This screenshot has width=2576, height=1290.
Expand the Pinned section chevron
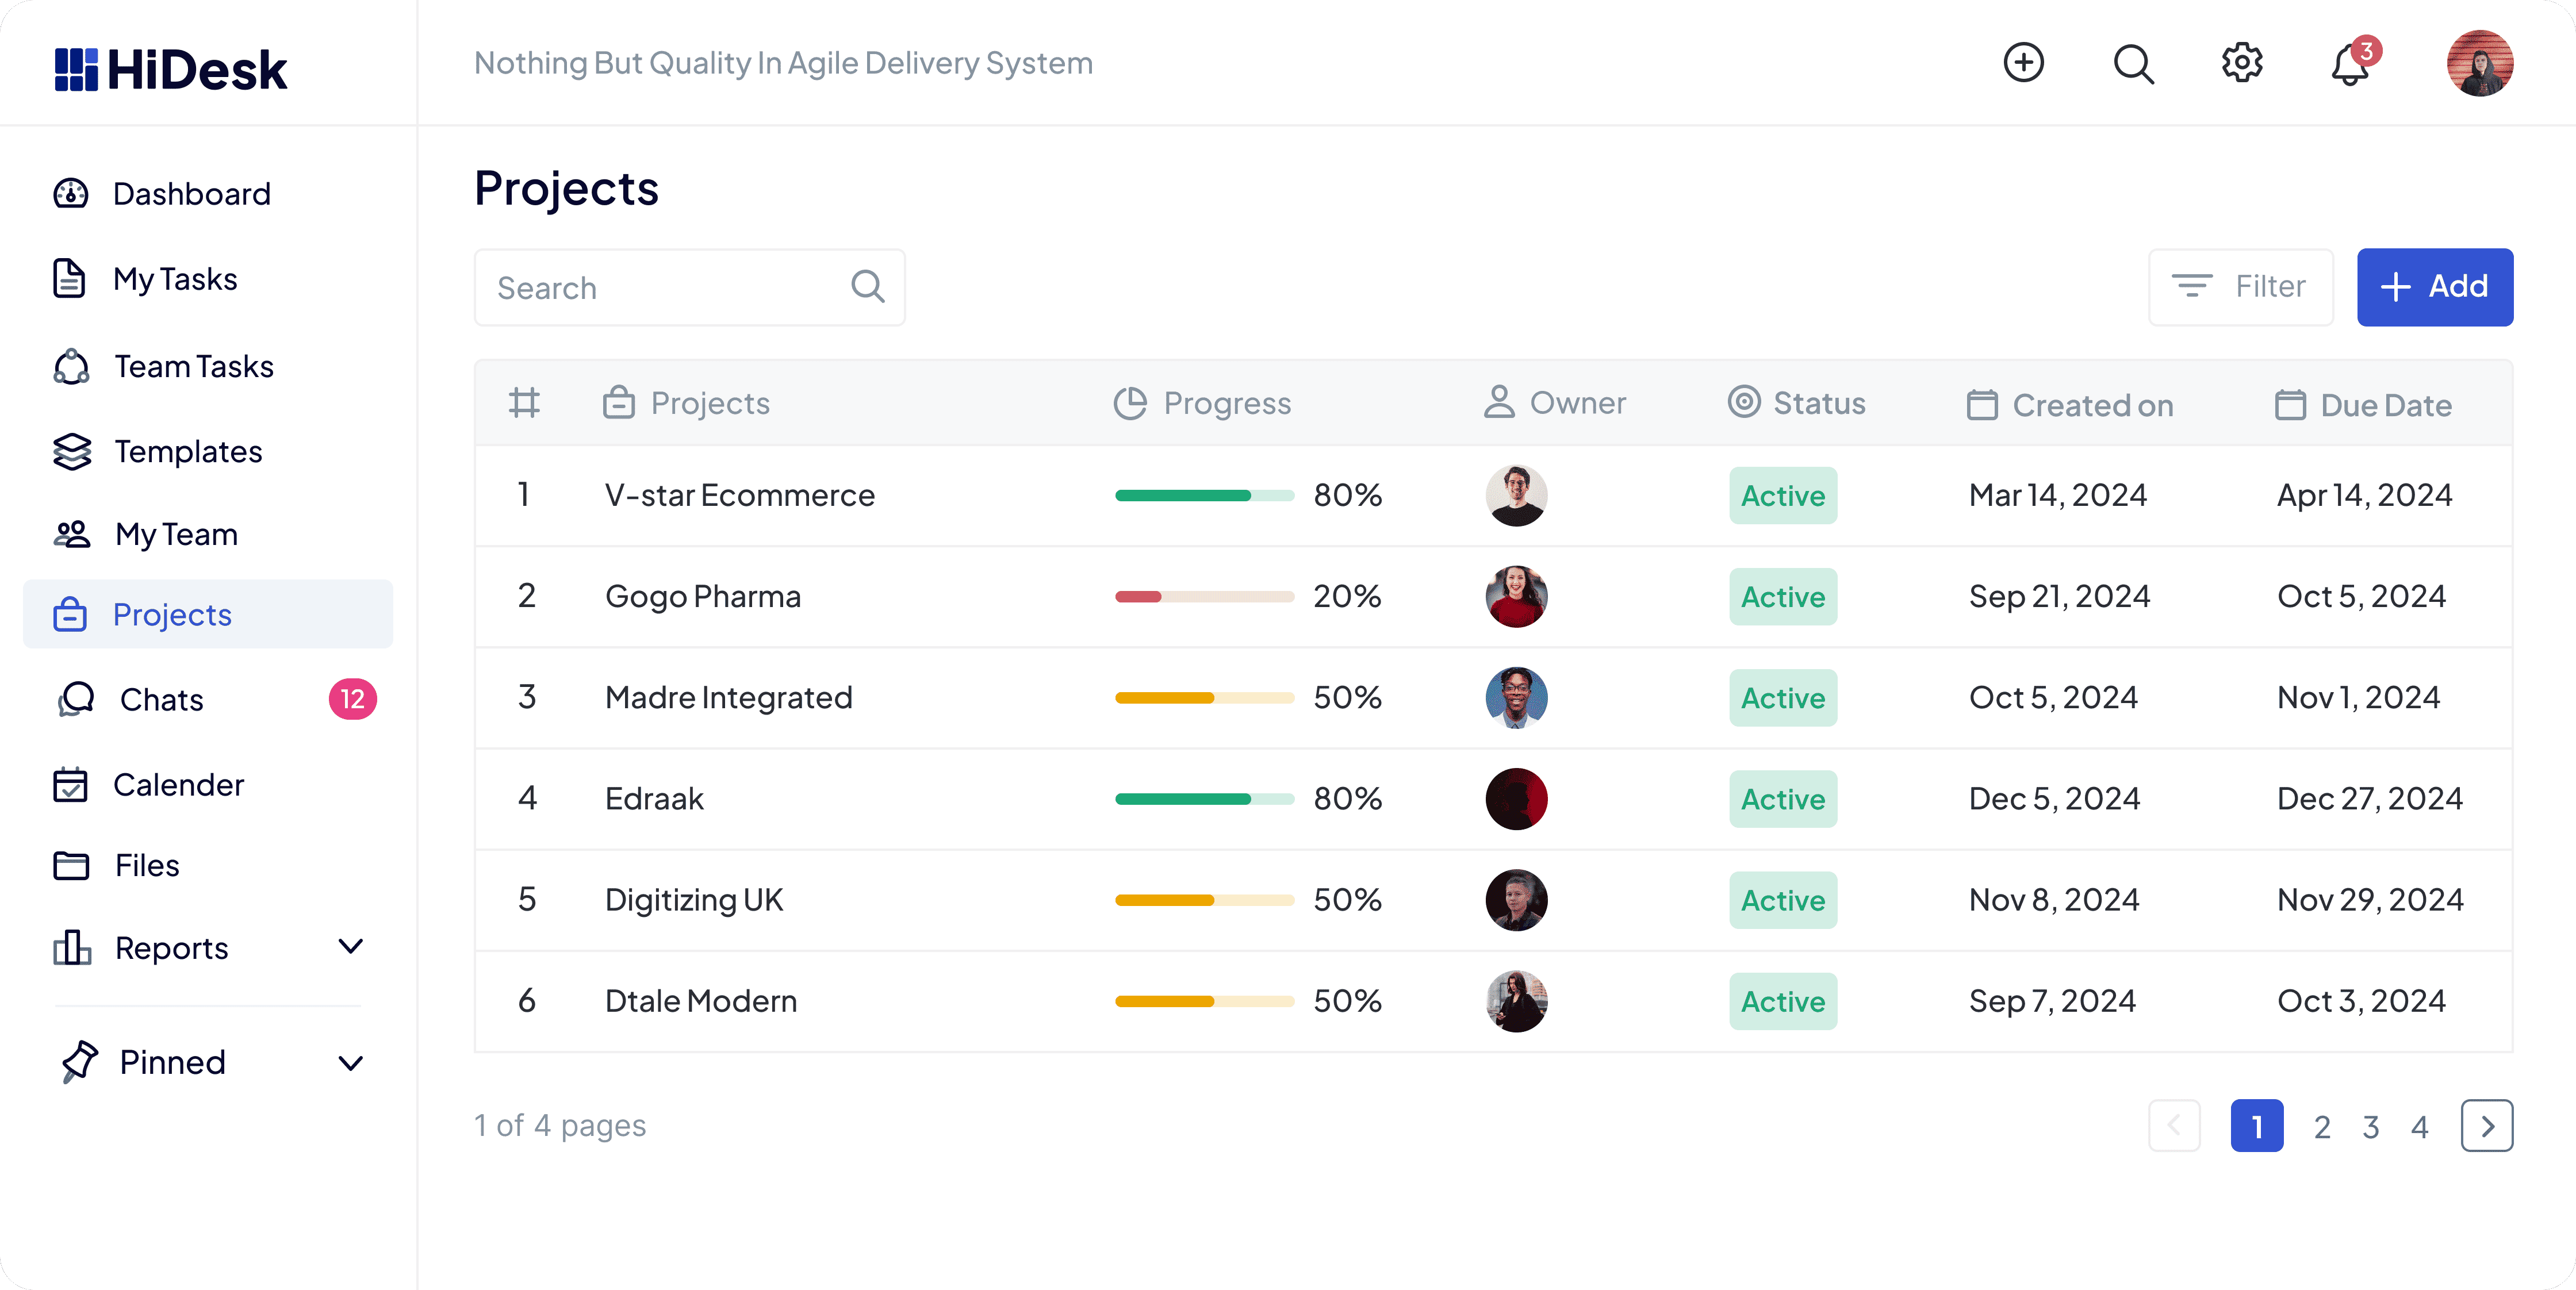[x=350, y=1062]
